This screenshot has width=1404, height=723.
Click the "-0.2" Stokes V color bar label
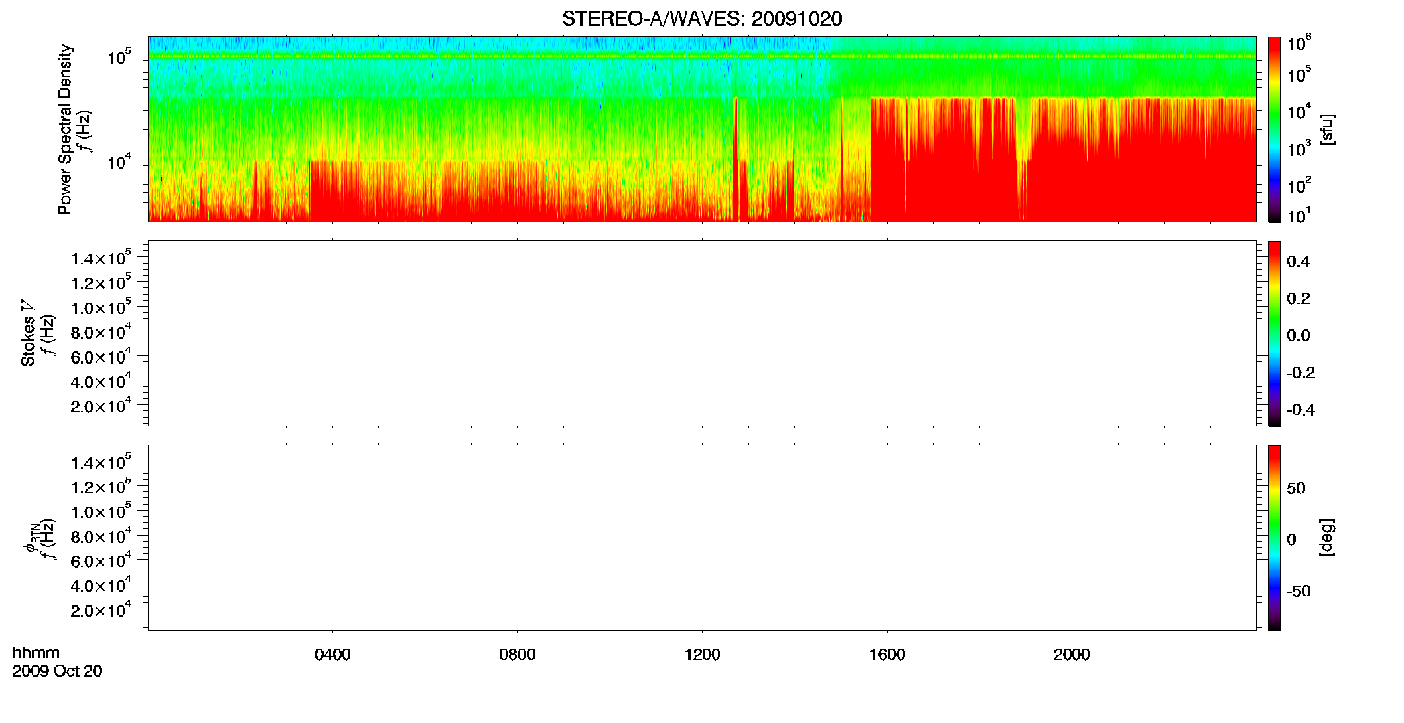click(1301, 373)
